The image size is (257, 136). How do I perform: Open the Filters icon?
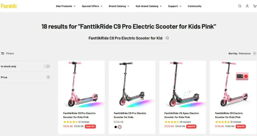(x=3, y=53)
